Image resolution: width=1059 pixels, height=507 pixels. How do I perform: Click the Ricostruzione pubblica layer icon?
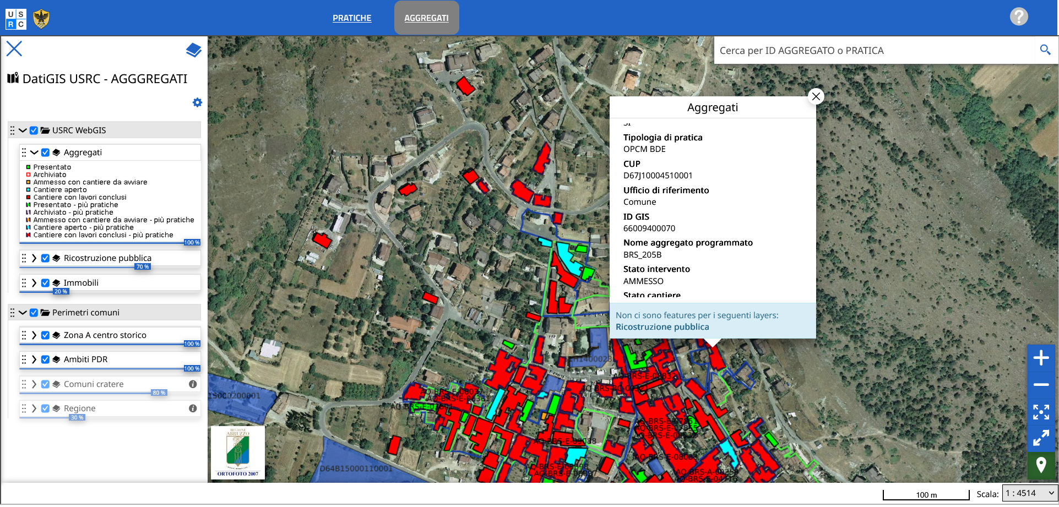click(x=56, y=258)
